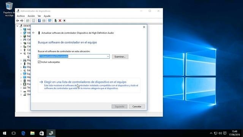The height and width of the screenshot is (137, 243).
Task: Open Task View on the taskbar
Action: click(14, 133)
